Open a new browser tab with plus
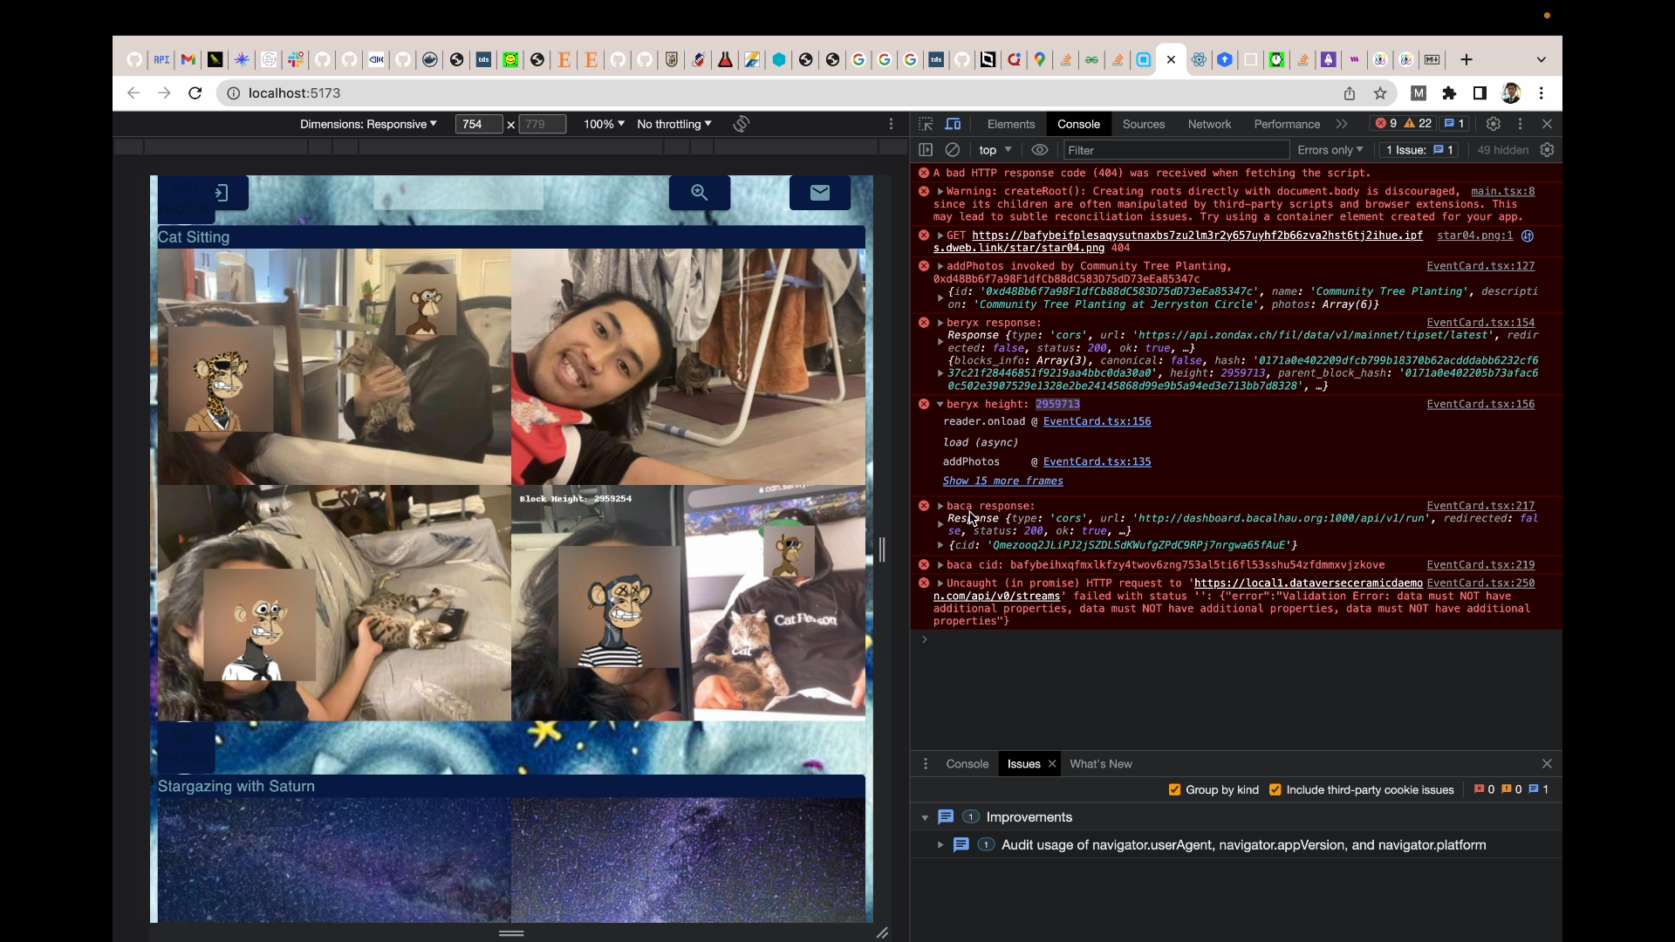Image resolution: width=1675 pixels, height=942 pixels. tap(1466, 59)
